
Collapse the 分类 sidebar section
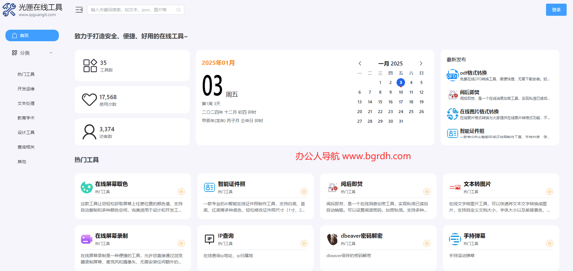coord(51,53)
